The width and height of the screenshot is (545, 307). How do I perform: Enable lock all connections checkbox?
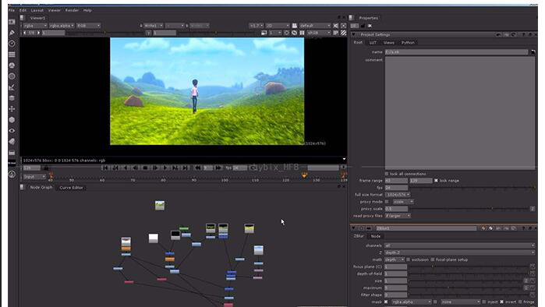point(387,174)
